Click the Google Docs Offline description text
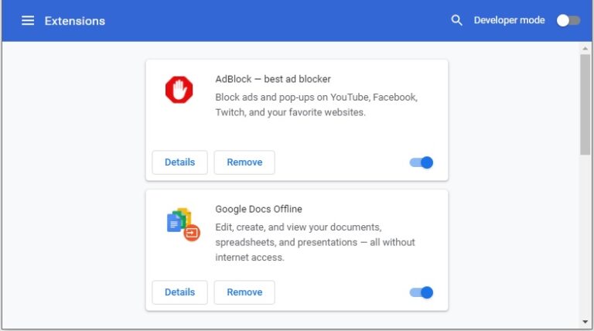 (x=314, y=242)
